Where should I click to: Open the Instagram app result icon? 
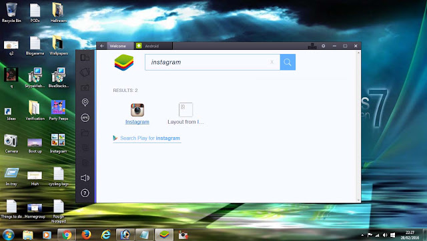pos(137,110)
